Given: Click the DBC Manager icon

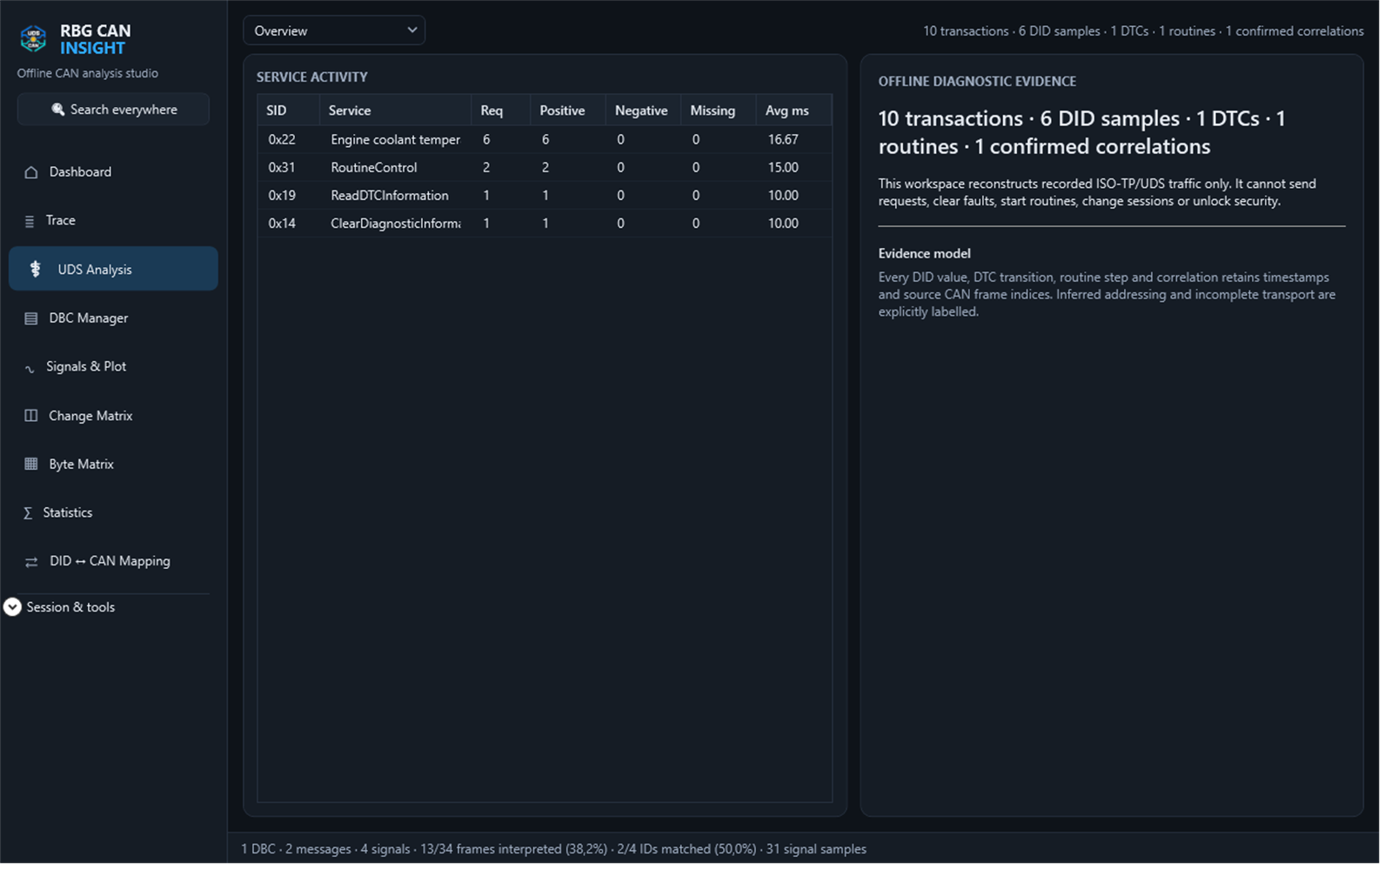Looking at the screenshot, I should pos(31,318).
